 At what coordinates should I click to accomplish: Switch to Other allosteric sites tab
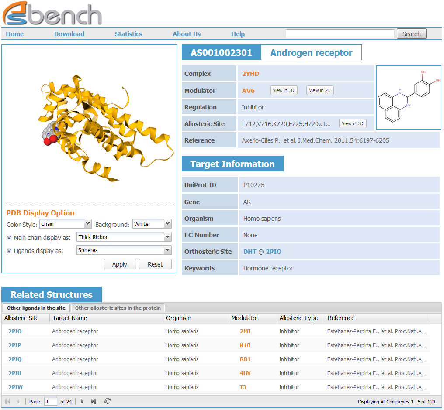tap(117, 308)
